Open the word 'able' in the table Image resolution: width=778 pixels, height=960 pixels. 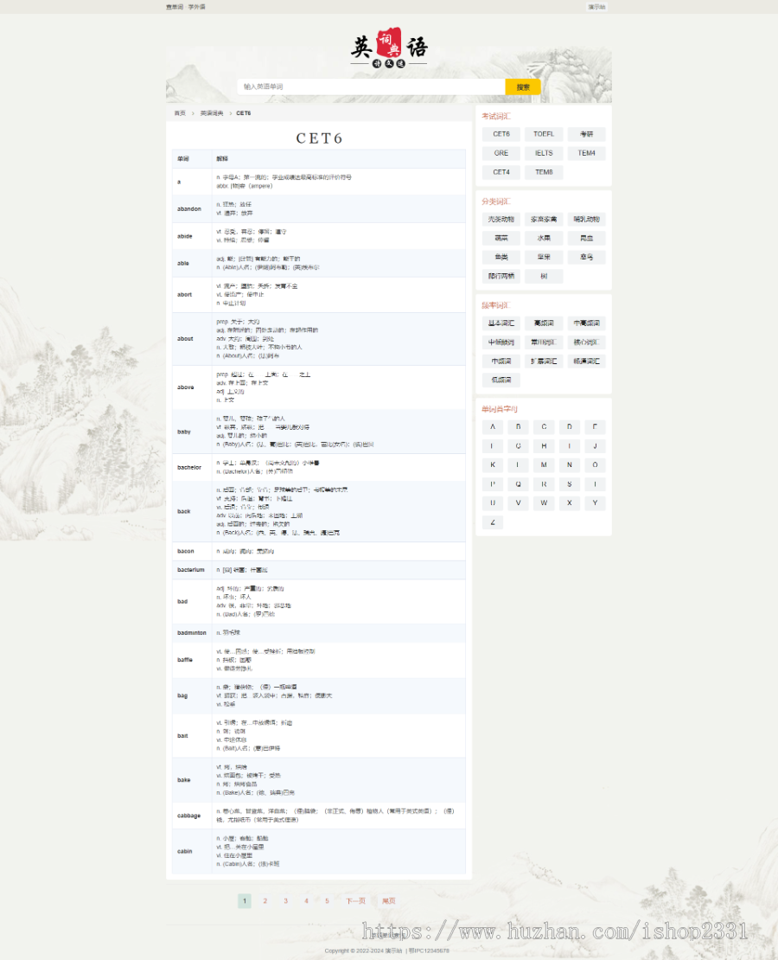183,263
